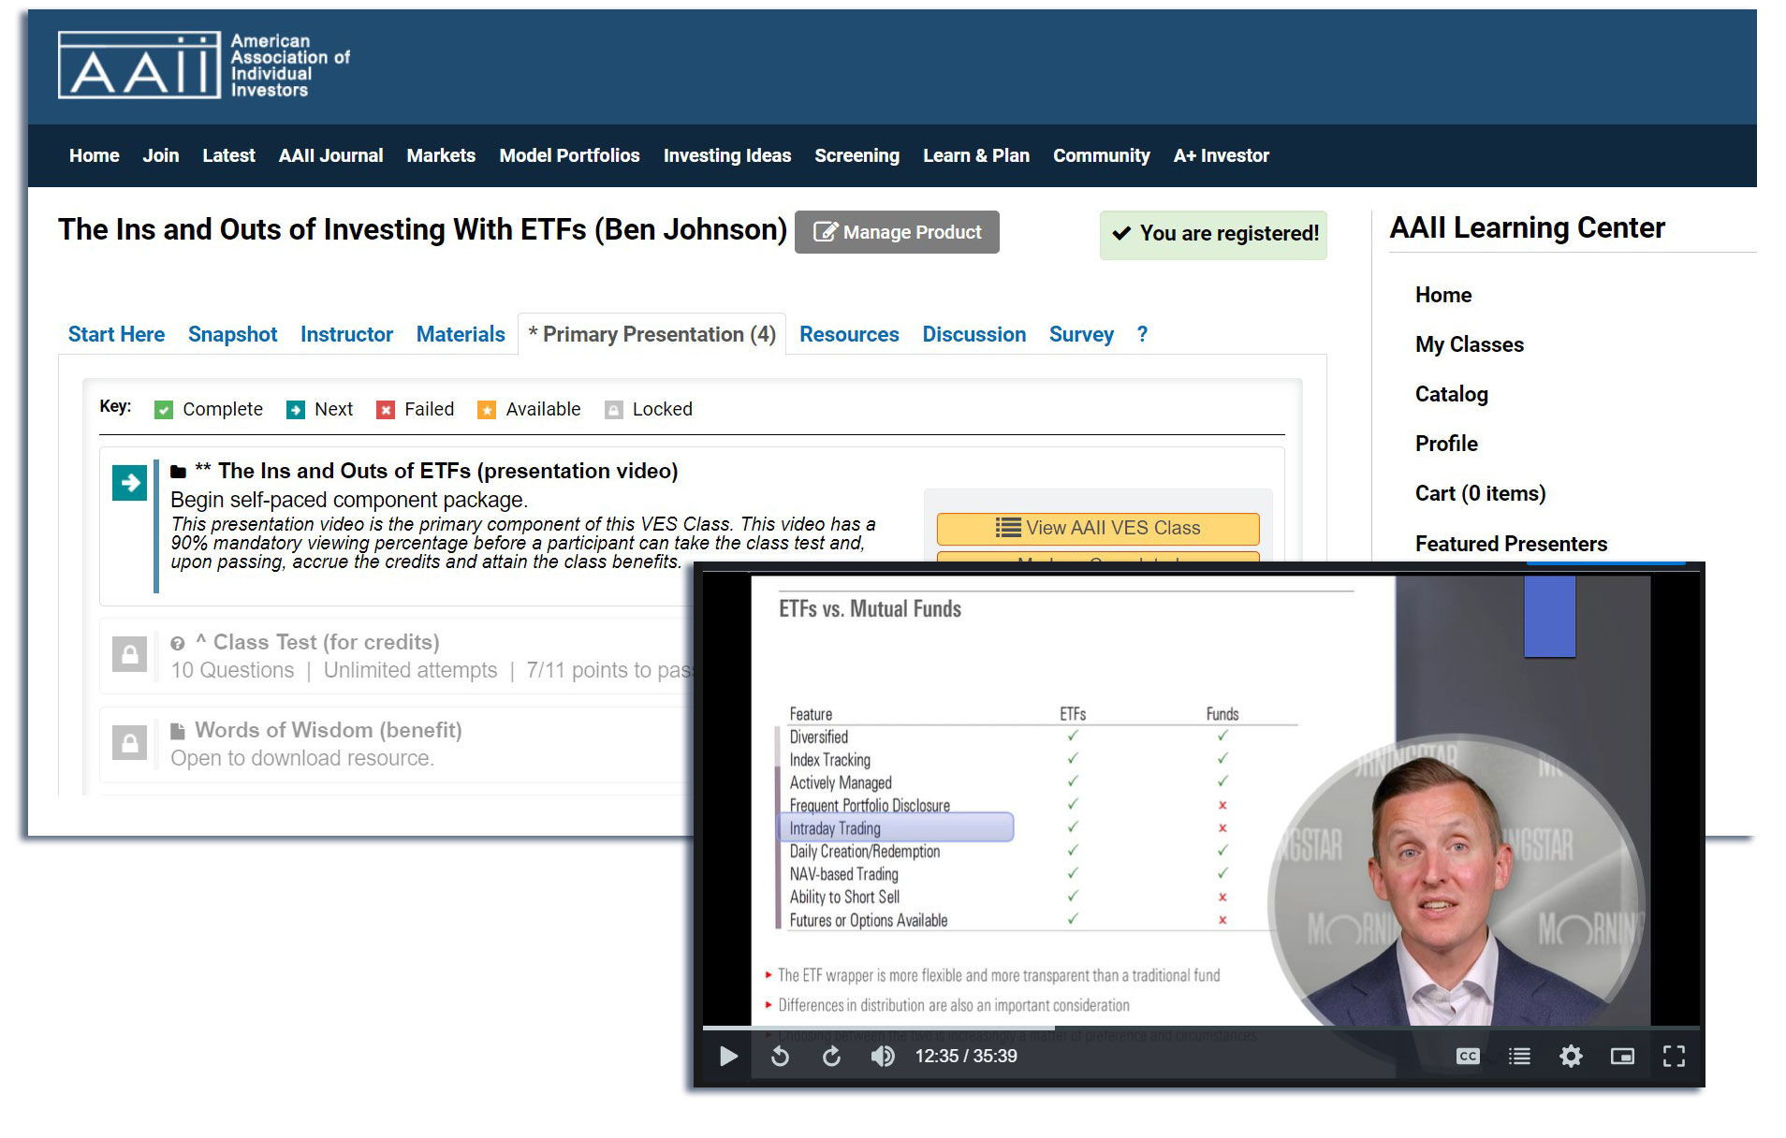Click the lock icon beside Class Test

pyautogui.click(x=130, y=654)
